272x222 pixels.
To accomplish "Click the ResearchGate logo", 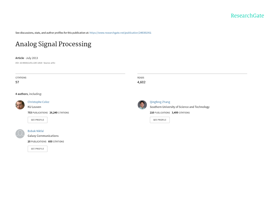I will click(x=247, y=16).
